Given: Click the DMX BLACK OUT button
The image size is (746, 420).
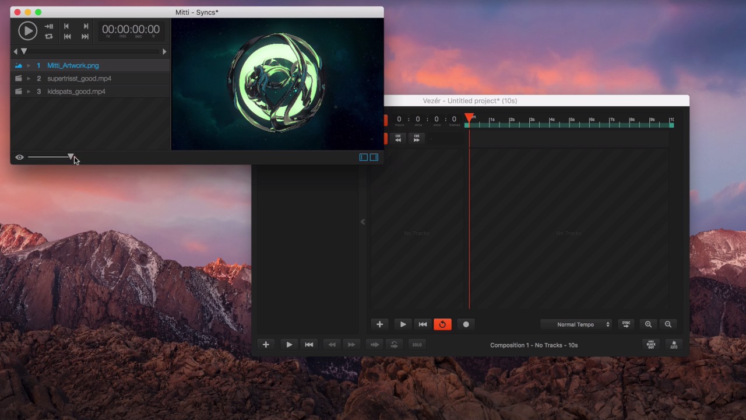Looking at the screenshot, I should pos(651,345).
